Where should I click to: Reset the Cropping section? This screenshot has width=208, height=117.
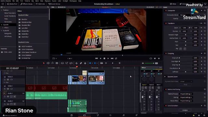pyautogui.click(x=205, y=53)
